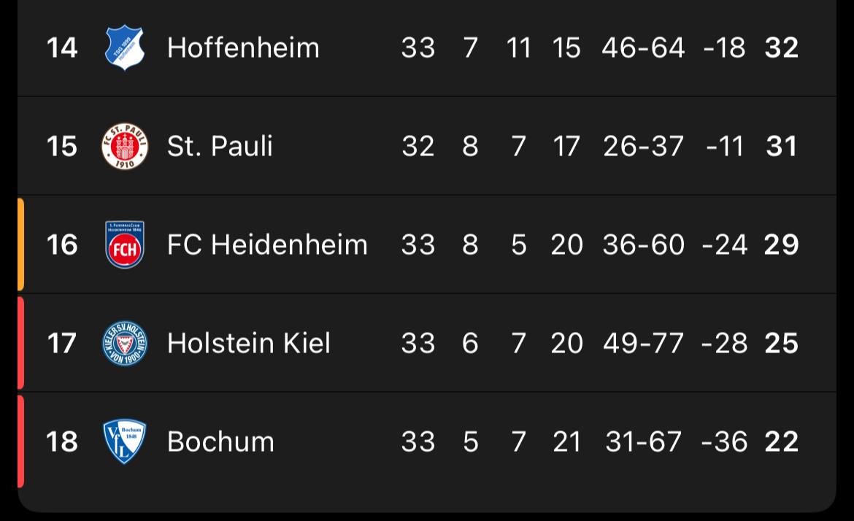The image size is (854, 521).
Task: Open the Holstein Kiel team page
Action: coord(248,343)
